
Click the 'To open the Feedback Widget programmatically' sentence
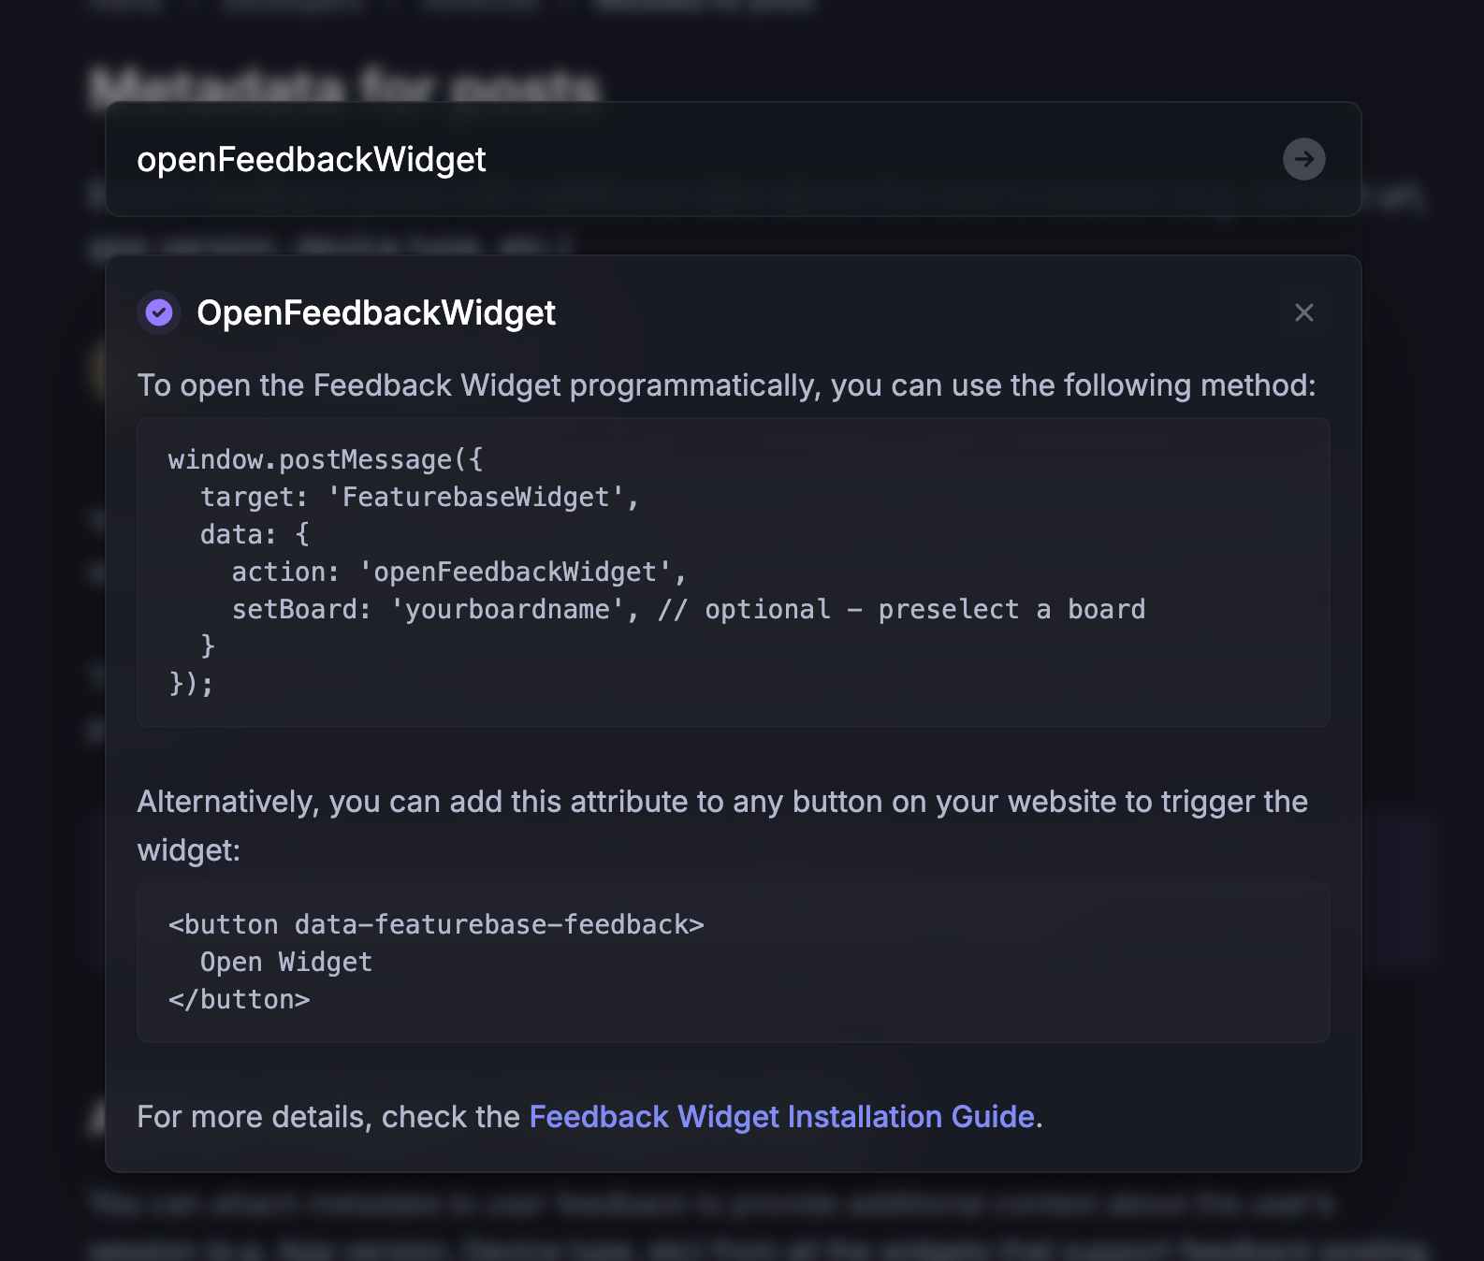[x=726, y=385]
